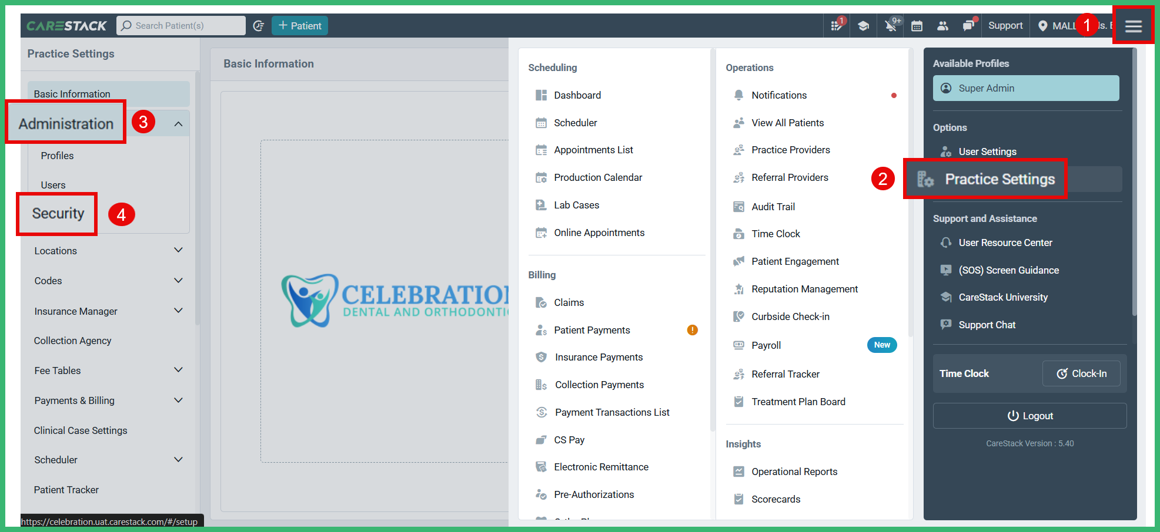Open the Security settings page
The height and width of the screenshot is (532, 1160).
(x=56, y=214)
